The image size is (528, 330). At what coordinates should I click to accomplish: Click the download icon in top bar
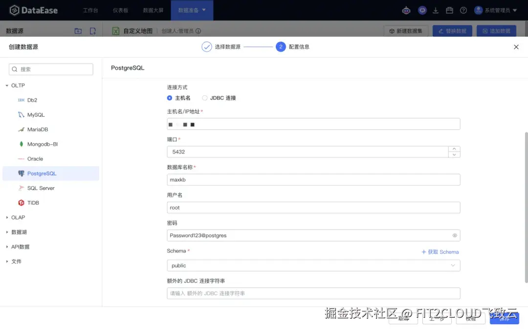tap(436, 10)
